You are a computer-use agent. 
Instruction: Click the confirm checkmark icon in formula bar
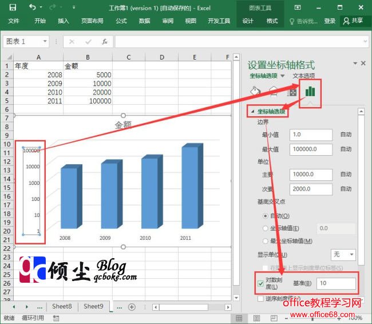click(x=88, y=42)
